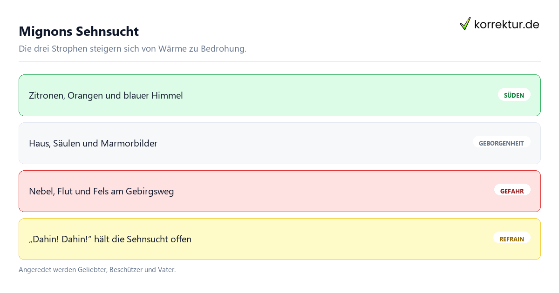Click the footer note about Geliebter, Beschützer
Screen dimensions: 559x293
[x=97, y=270]
